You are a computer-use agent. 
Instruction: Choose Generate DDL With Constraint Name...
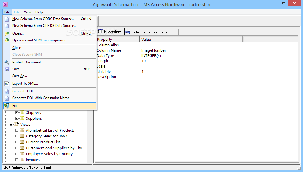[x=50, y=98]
